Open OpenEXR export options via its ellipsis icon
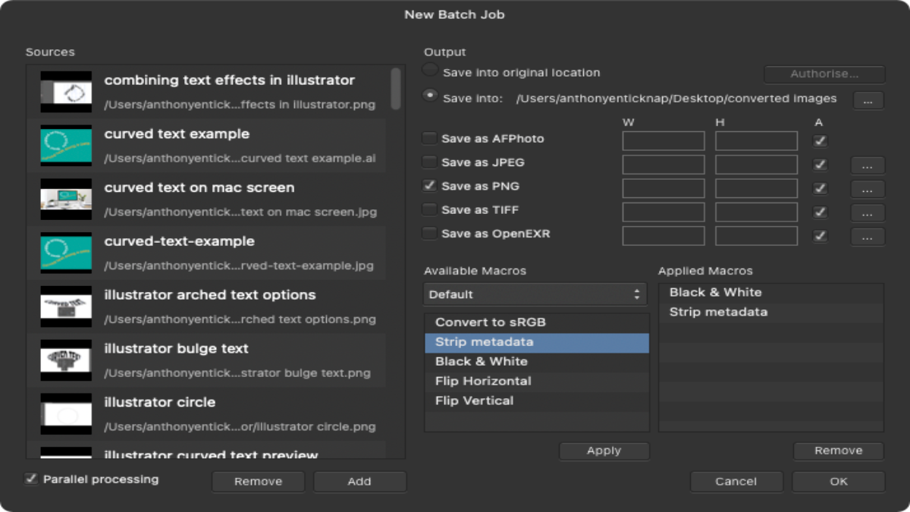Viewport: 910px width, 512px height. pyautogui.click(x=867, y=235)
